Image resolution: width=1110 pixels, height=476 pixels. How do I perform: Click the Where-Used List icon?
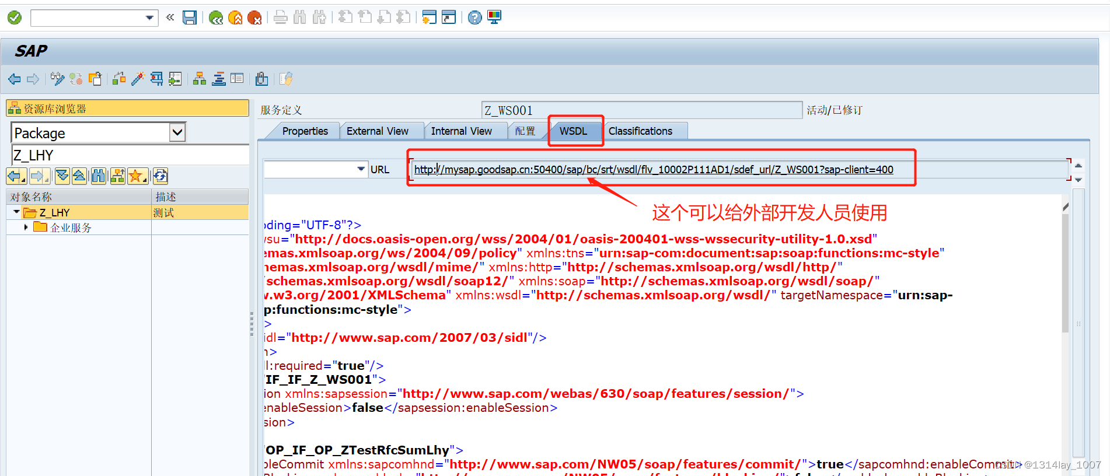[156, 79]
